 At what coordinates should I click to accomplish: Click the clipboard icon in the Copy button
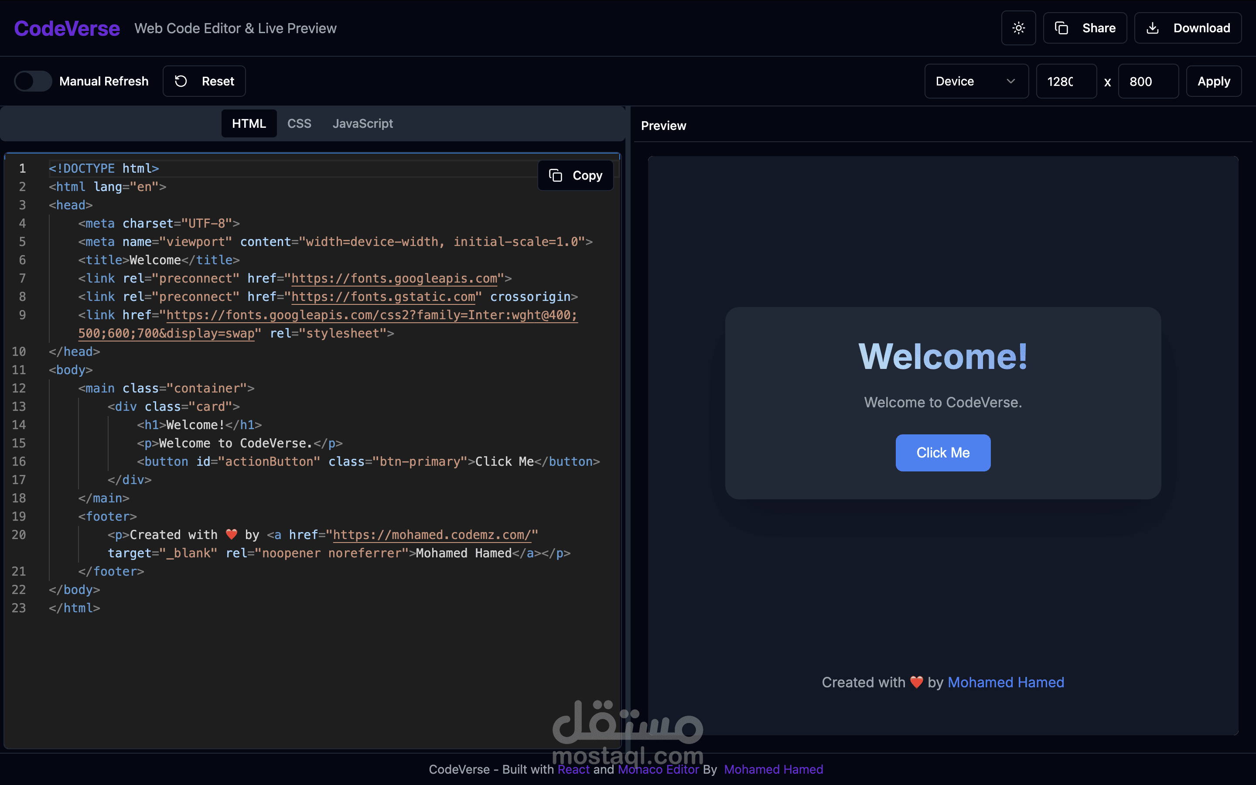pyautogui.click(x=555, y=175)
